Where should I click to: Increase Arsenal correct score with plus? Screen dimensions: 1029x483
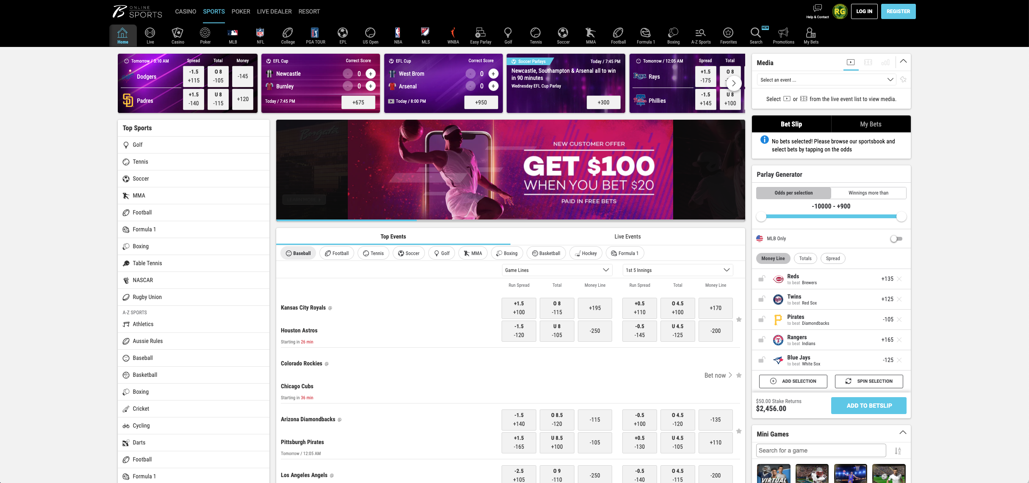click(493, 86)
